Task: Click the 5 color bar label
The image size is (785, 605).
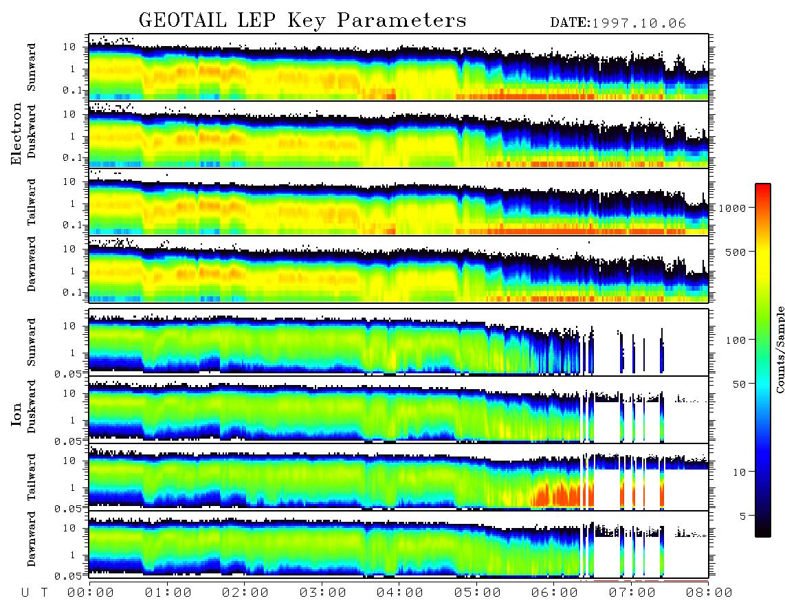Action: coord(743,516)
